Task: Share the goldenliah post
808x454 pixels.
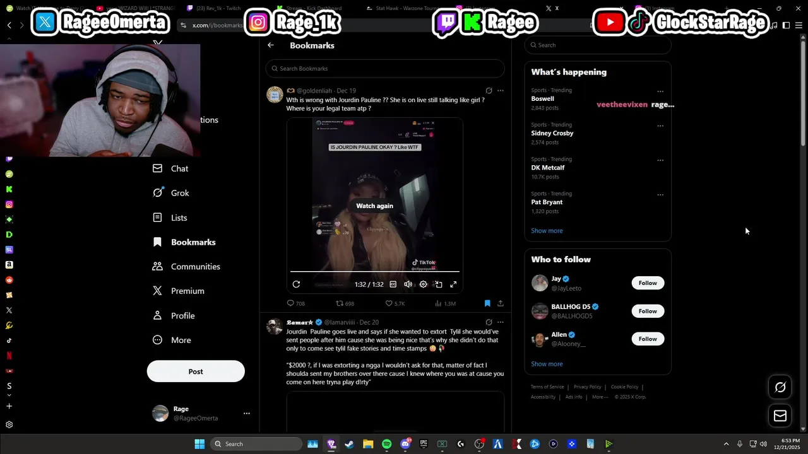Action: point(501,303)
